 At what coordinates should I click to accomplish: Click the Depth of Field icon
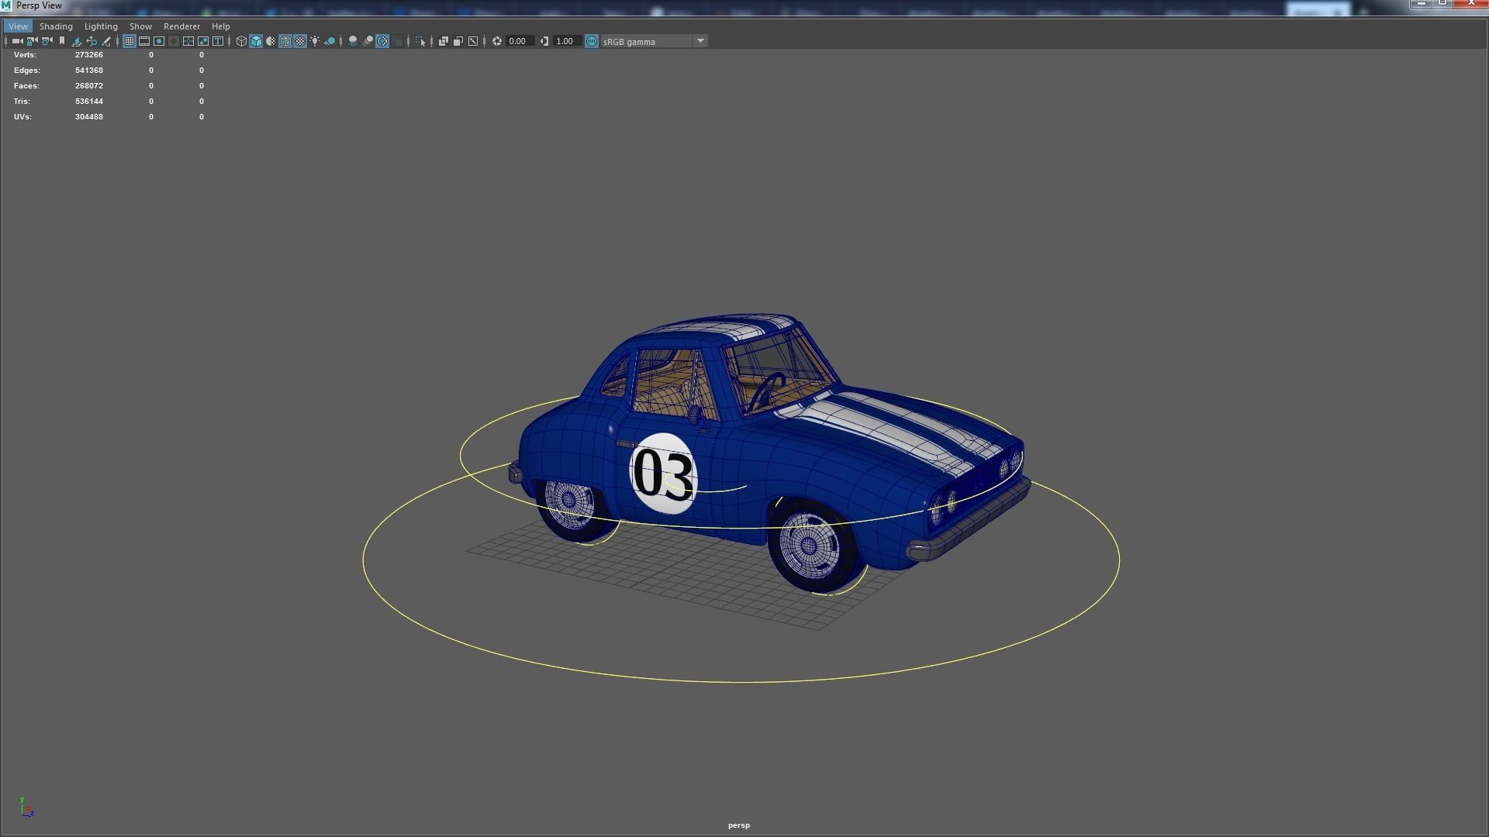coord(398,41)
